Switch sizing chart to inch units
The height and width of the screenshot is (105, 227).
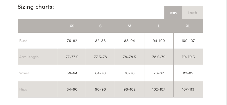point(193,12)
